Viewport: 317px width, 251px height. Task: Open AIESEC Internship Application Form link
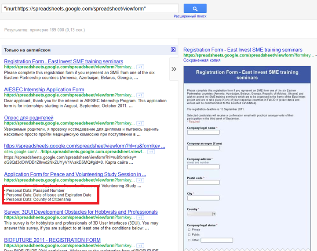(44, 90)
